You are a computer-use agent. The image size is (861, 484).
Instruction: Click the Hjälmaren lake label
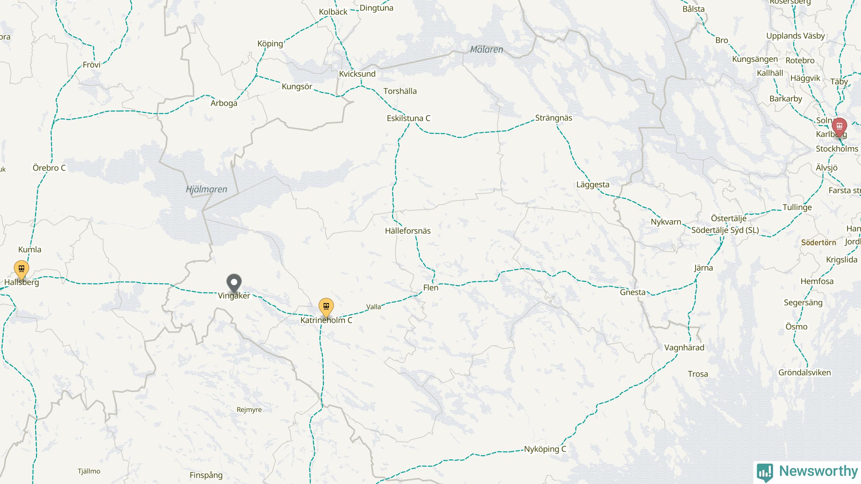[x=207, y=190]
